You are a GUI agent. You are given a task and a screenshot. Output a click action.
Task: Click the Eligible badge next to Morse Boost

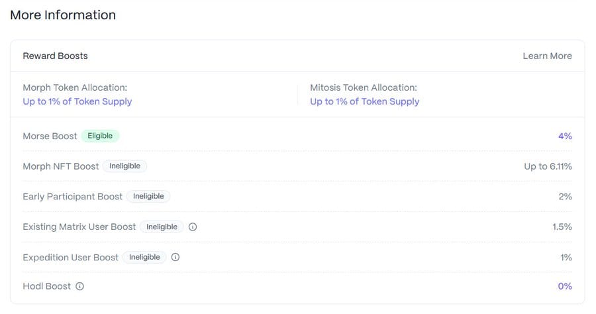[x=101, y=136]
